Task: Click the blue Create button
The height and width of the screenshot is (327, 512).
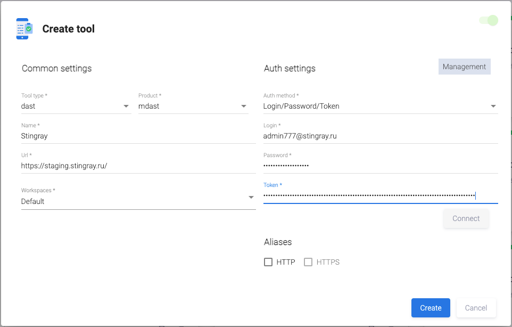Action: pyautogui.click(x=431, y=308)
